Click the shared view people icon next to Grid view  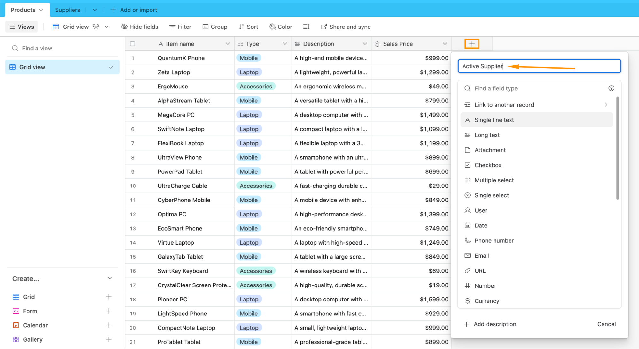[96, 27]
